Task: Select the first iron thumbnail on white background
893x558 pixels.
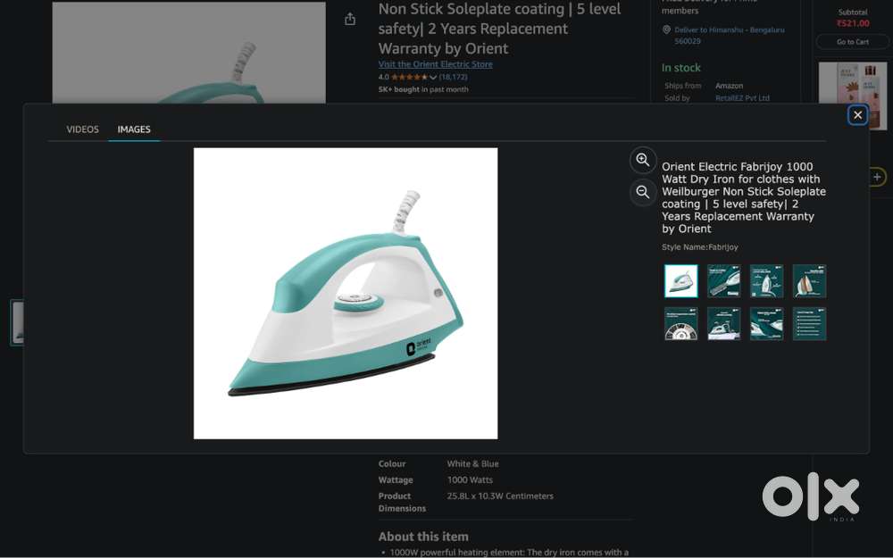Action: (x=680, y=281)
